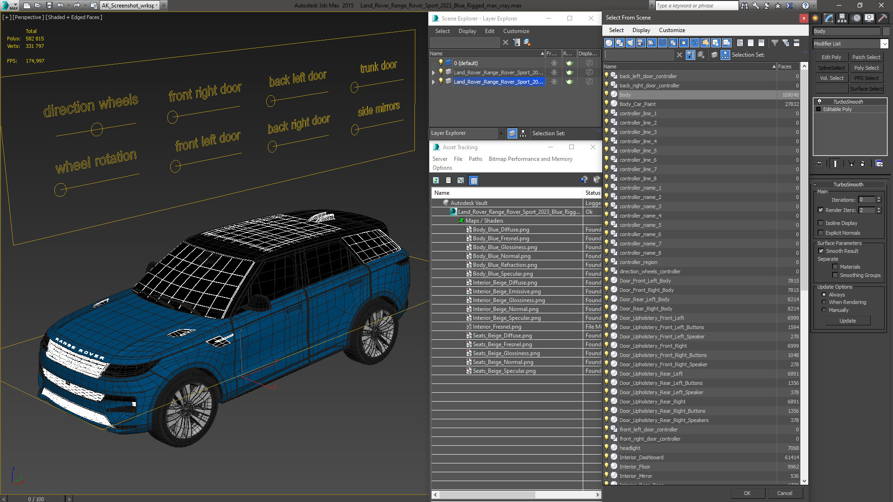Open the Create command panel tab

click(815, 18)
